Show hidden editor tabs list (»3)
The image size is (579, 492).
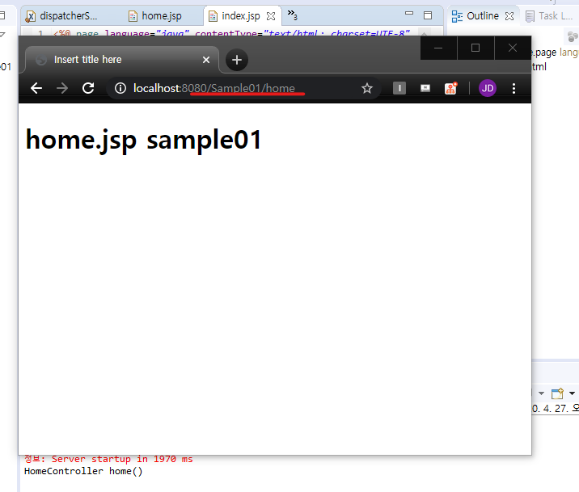pos(293,15)
